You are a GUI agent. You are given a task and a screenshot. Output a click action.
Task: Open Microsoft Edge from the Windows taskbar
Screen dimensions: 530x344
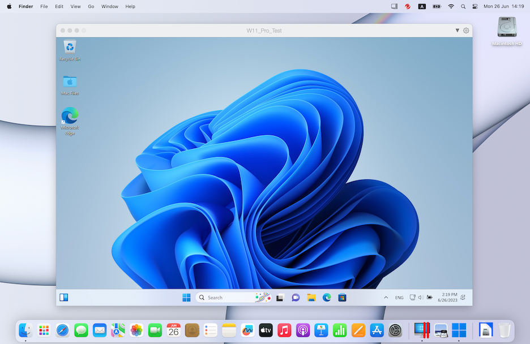(x=326, y=297)
